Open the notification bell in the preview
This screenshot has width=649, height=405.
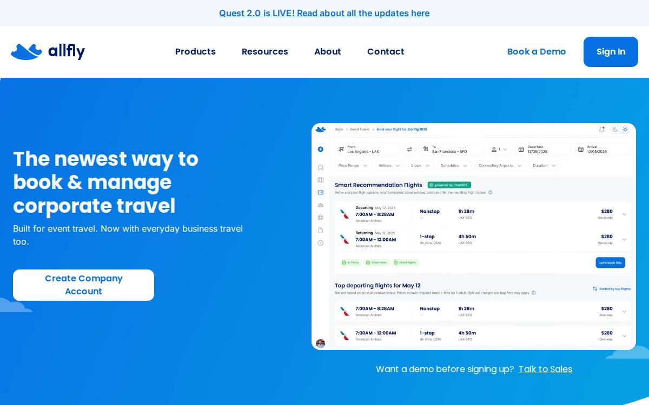point(602,129)
